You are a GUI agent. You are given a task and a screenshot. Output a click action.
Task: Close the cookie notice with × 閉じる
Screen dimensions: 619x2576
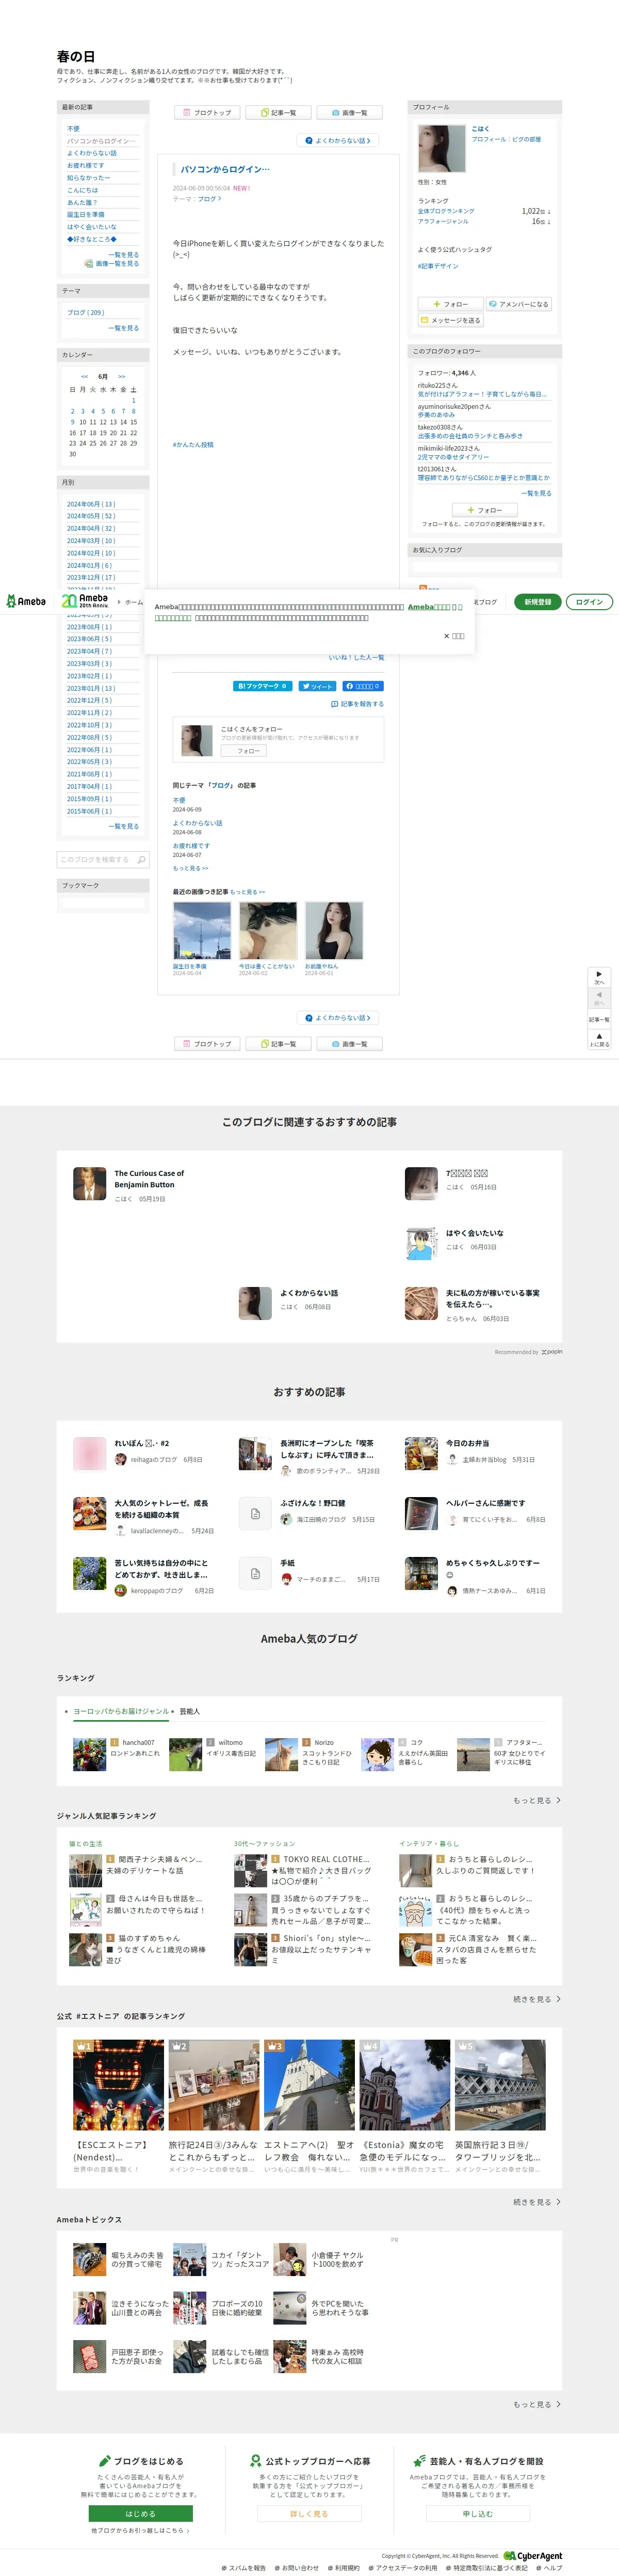(x=454, y=636)
